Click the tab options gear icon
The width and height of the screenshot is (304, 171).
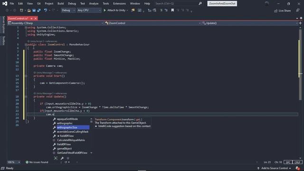pyautogui.click(x=301, y=18)
